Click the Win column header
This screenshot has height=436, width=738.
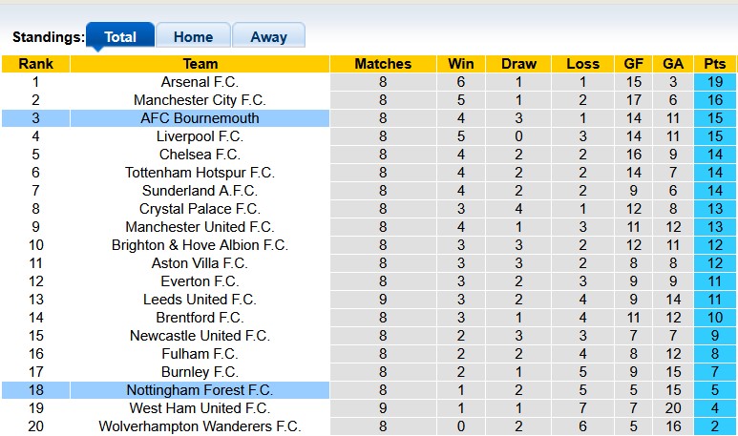461,64
